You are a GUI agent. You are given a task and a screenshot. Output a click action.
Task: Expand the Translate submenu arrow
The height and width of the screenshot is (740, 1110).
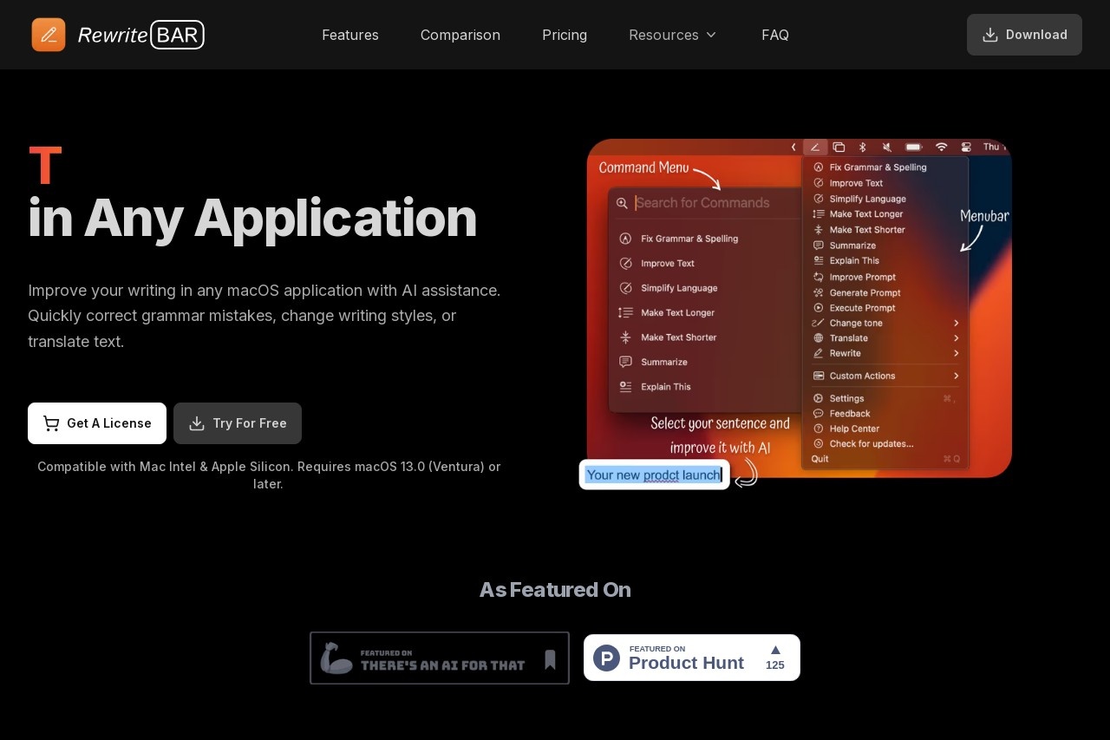(x=957, y=338)
